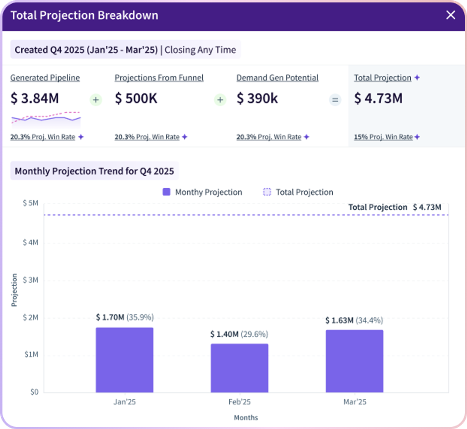Click the $ 1.70M (35.9%) bar label
467x429 pixels.
tap(125, 317)
